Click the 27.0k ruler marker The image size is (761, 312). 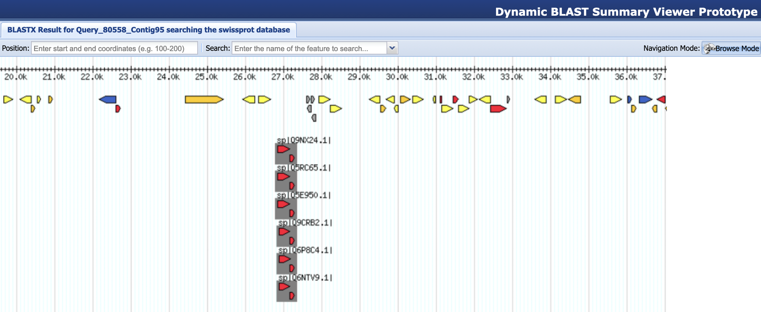(283, 77)
